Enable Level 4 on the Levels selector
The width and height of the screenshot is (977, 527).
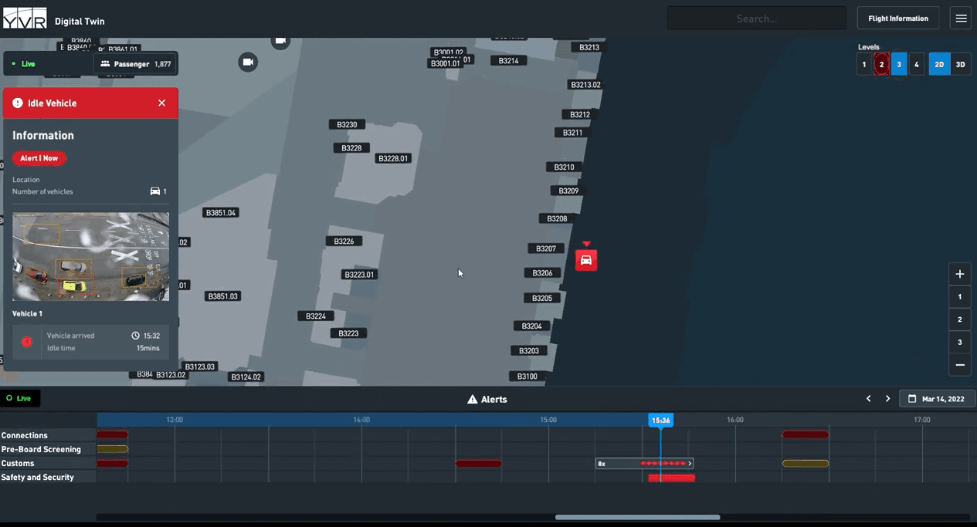pyautogui.click(x=917, y=64)
